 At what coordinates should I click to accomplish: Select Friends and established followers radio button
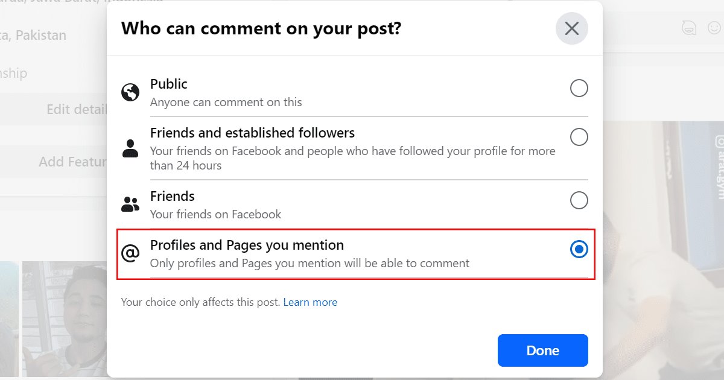pyautogui.click(x=579, y=138)
